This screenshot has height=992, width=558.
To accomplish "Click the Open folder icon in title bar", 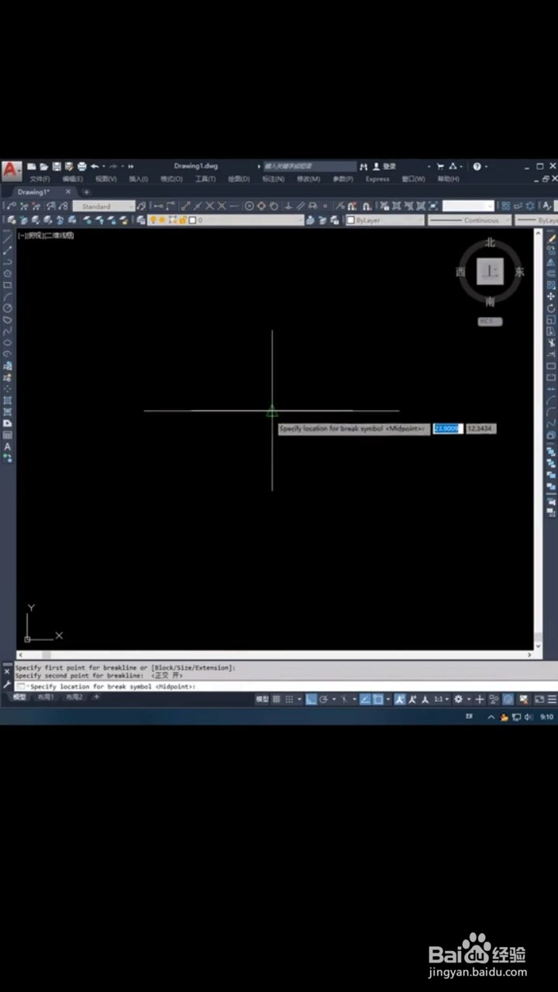I will pos(44,166).
